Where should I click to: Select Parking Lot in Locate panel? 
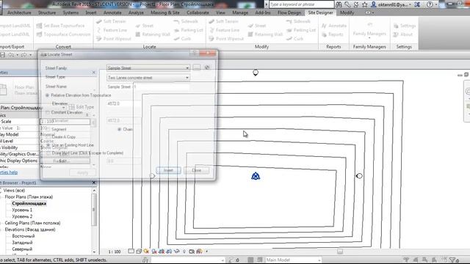[x=189, y=30]
